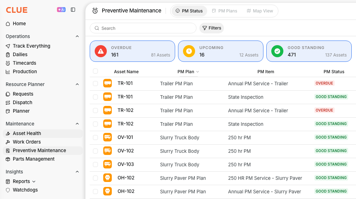This screenshot has width=356, height=199.
Task: Check the OV-103 row checkbox
Action: tap(95, 165)
